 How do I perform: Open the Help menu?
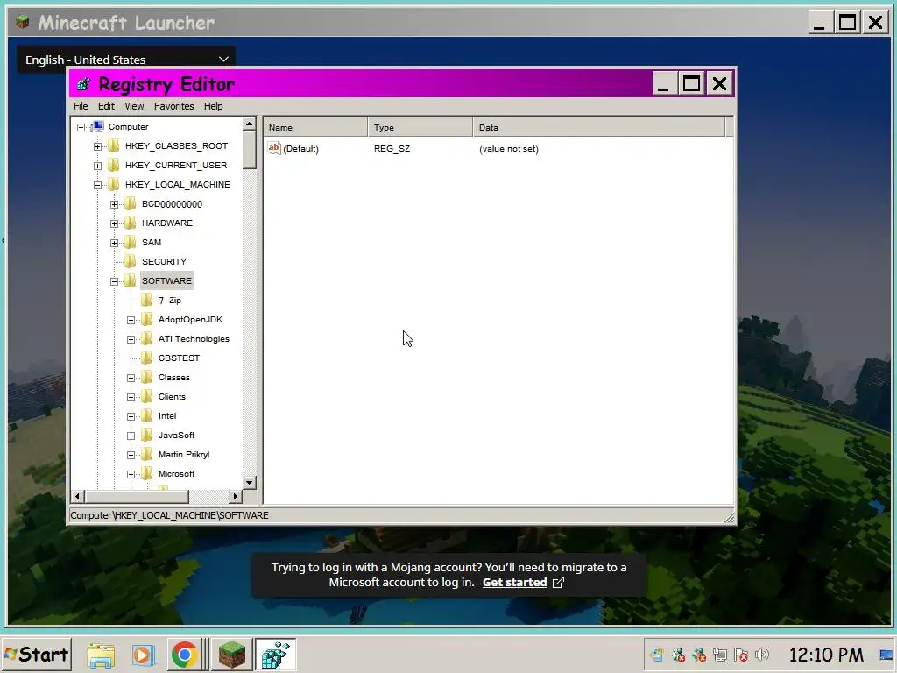(213, 106)
